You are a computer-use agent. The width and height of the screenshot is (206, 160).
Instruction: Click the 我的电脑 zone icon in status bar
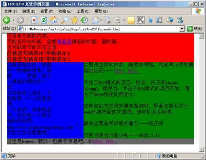click(159, 156)
